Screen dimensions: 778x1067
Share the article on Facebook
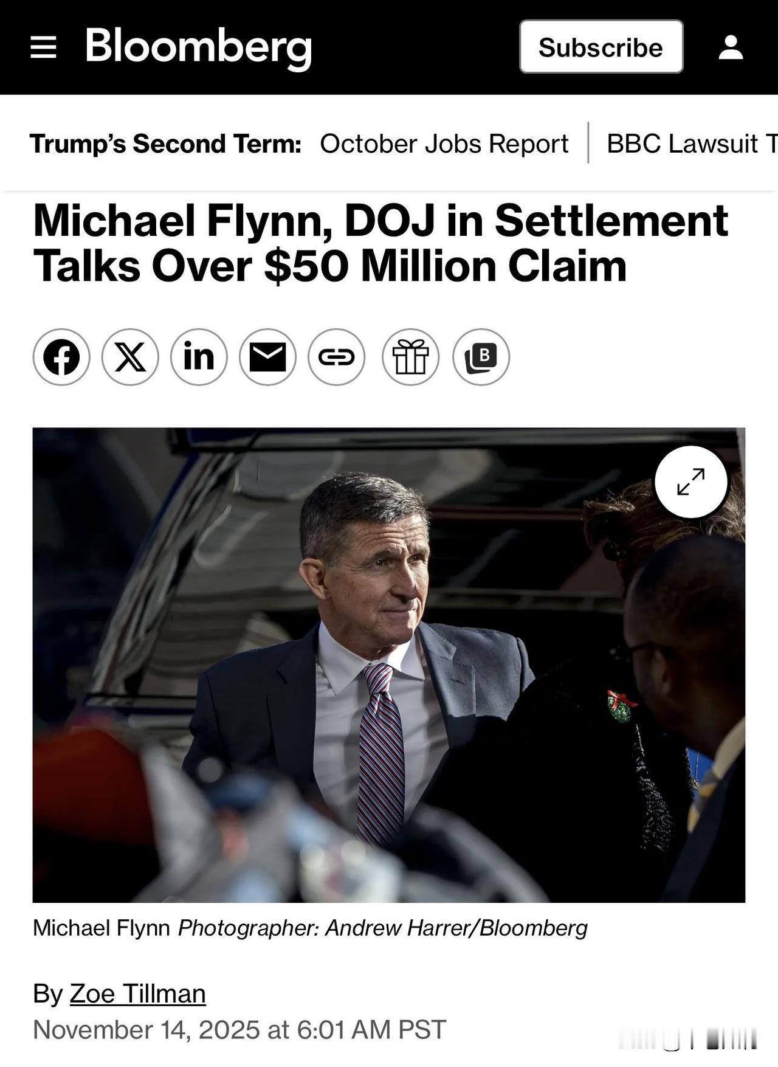coord(61,357)
